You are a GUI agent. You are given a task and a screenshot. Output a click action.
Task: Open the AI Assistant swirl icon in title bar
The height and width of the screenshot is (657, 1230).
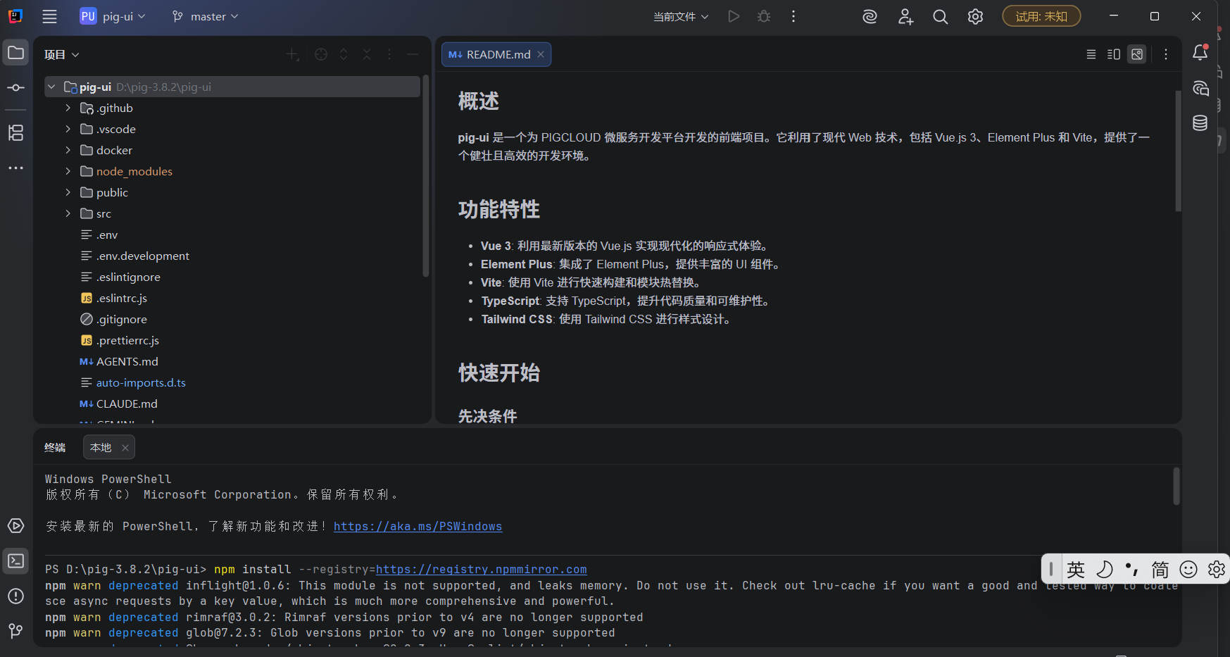point(870,16)
